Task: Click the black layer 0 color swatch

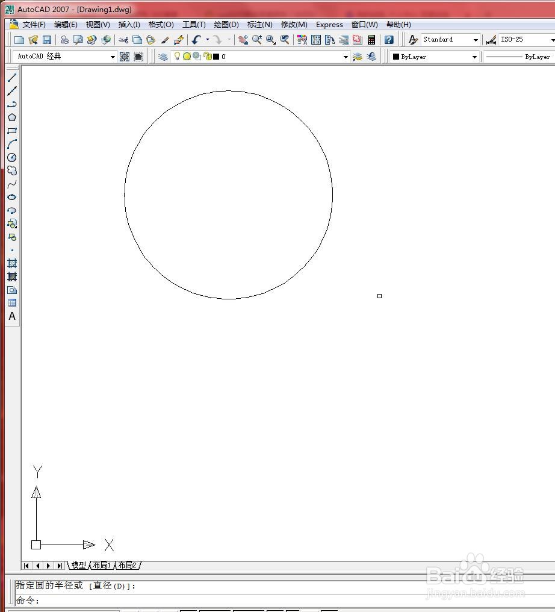Action: [216, 57]
